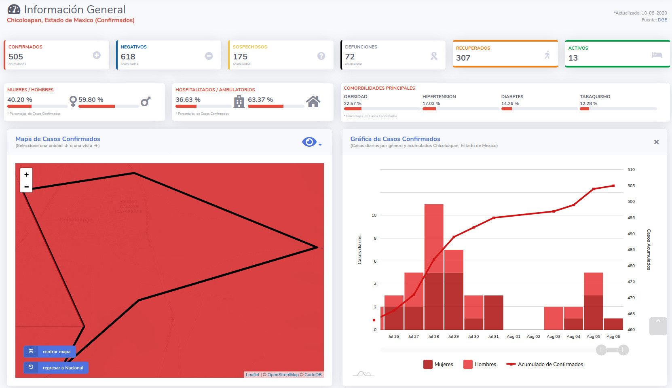Open the OpenStreetMap attribution link
672x388 pixels.
283,375
